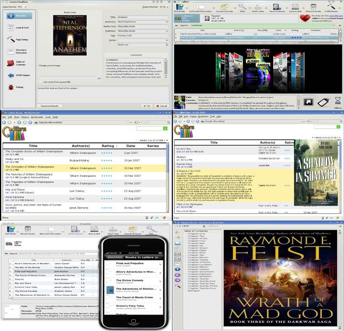This screenshot has width=344, height=331.
Task: Open Input format dropdown in Convert dialog
Action: click(x=22, y=7)
